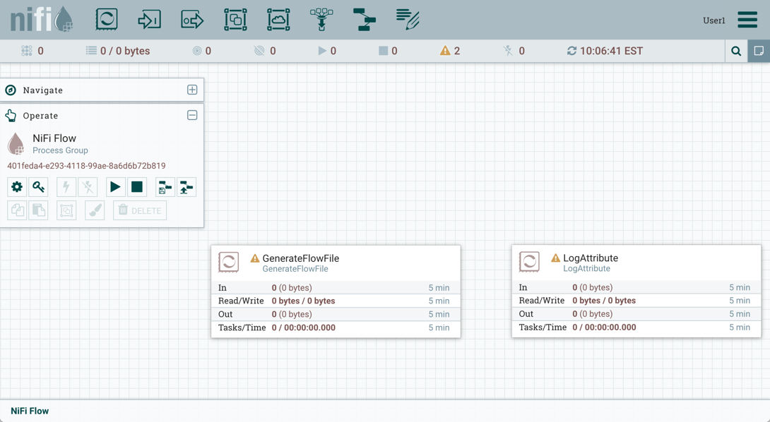770x422 pixels.
Task: Select the Processor icon in the toolbar
Action: [x=107, y=19]
